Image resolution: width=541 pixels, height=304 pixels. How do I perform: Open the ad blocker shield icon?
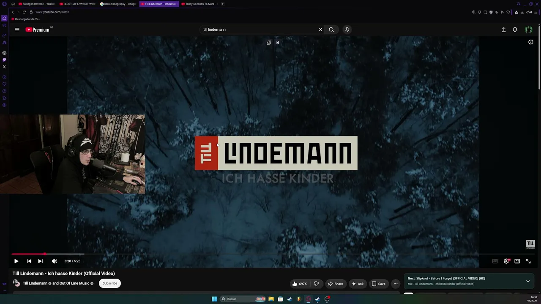coord(491,12)
